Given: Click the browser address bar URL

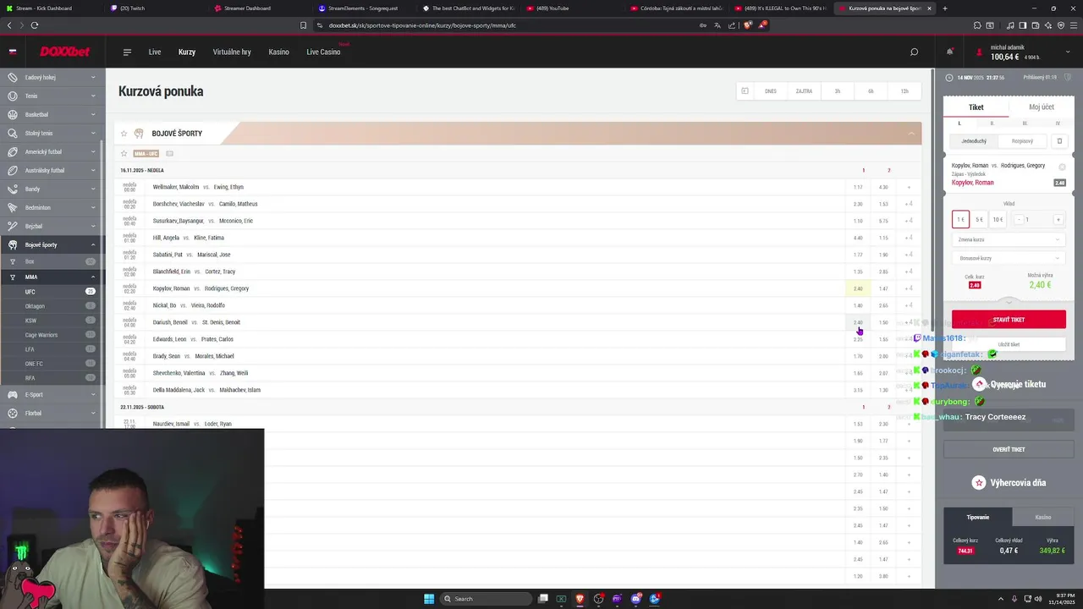Looking at the screenshot, I should [x=422, y=25].
